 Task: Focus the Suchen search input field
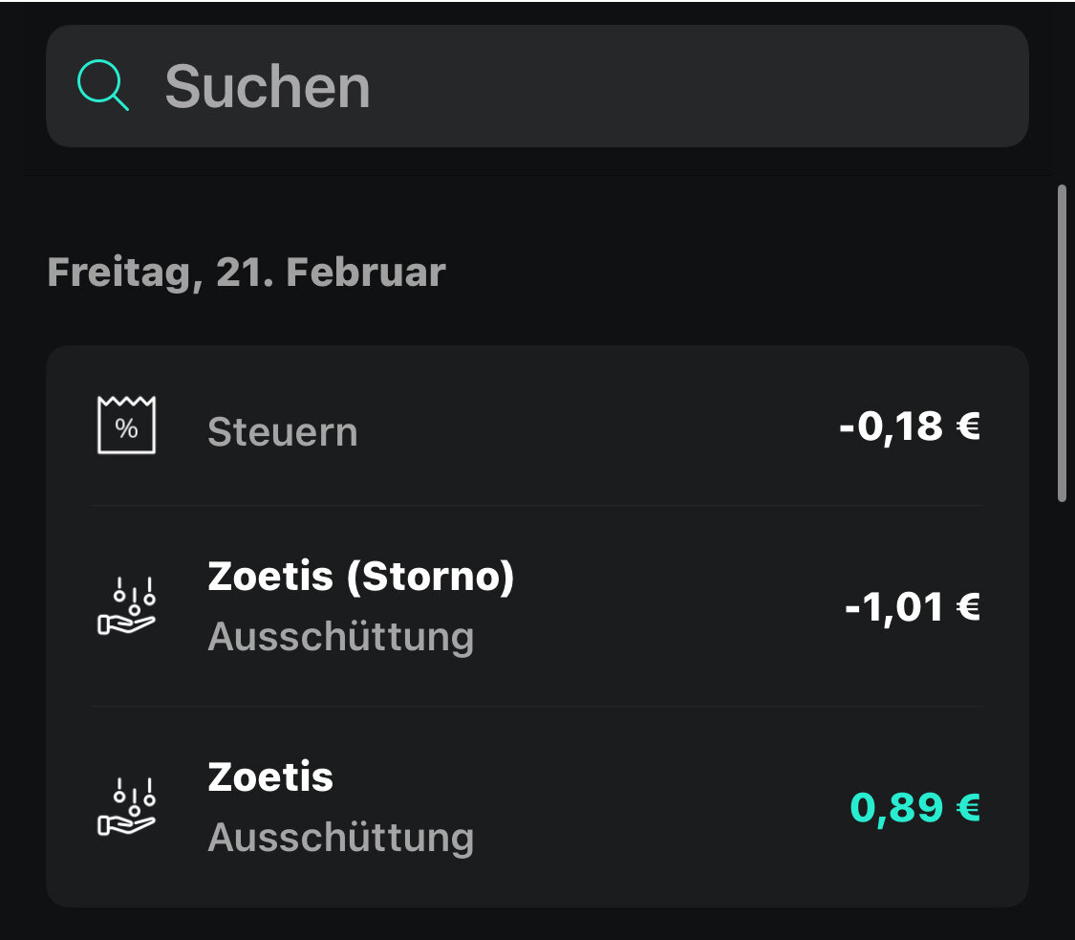573,86
